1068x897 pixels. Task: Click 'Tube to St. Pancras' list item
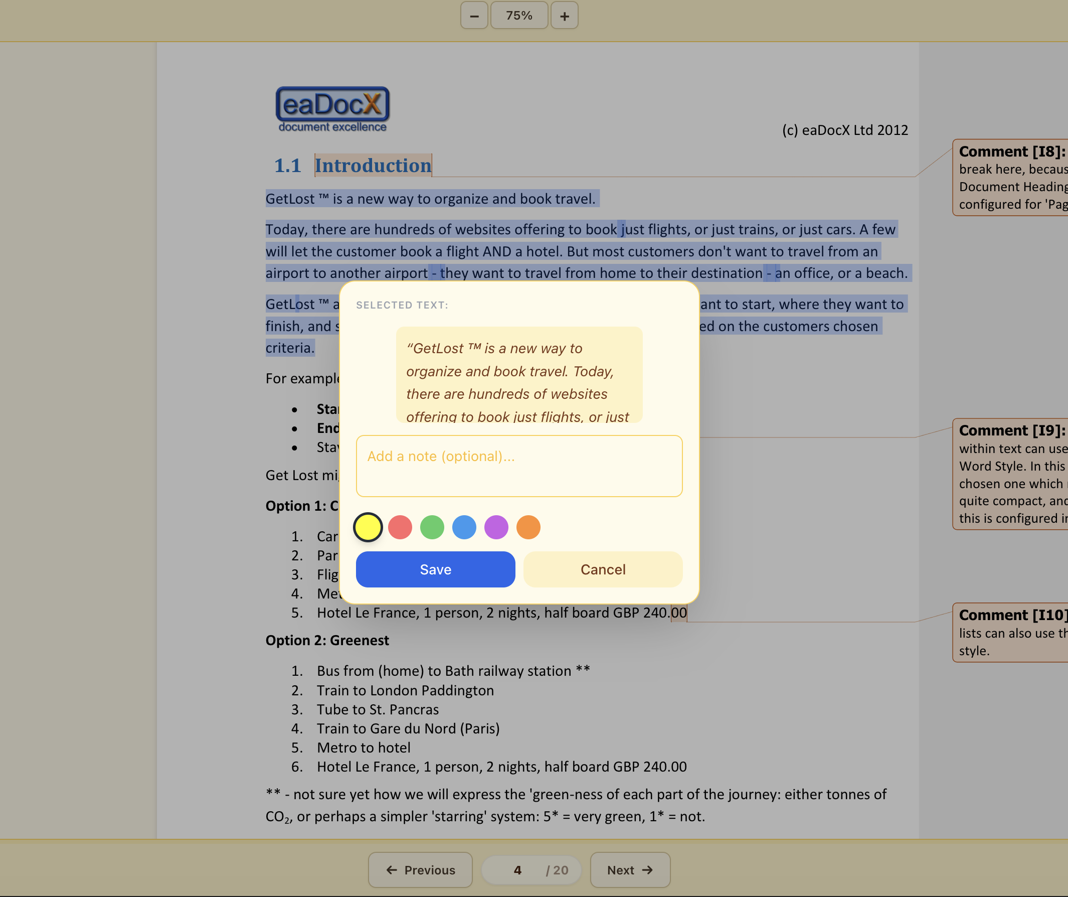(378, 710)
